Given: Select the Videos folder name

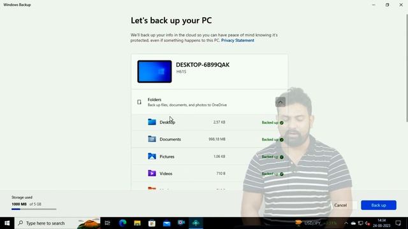Looking at the screenshot, I should [x=166, y=174].
